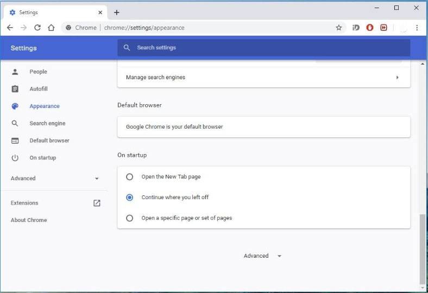Open the Extensions page link

click(24, 203)
